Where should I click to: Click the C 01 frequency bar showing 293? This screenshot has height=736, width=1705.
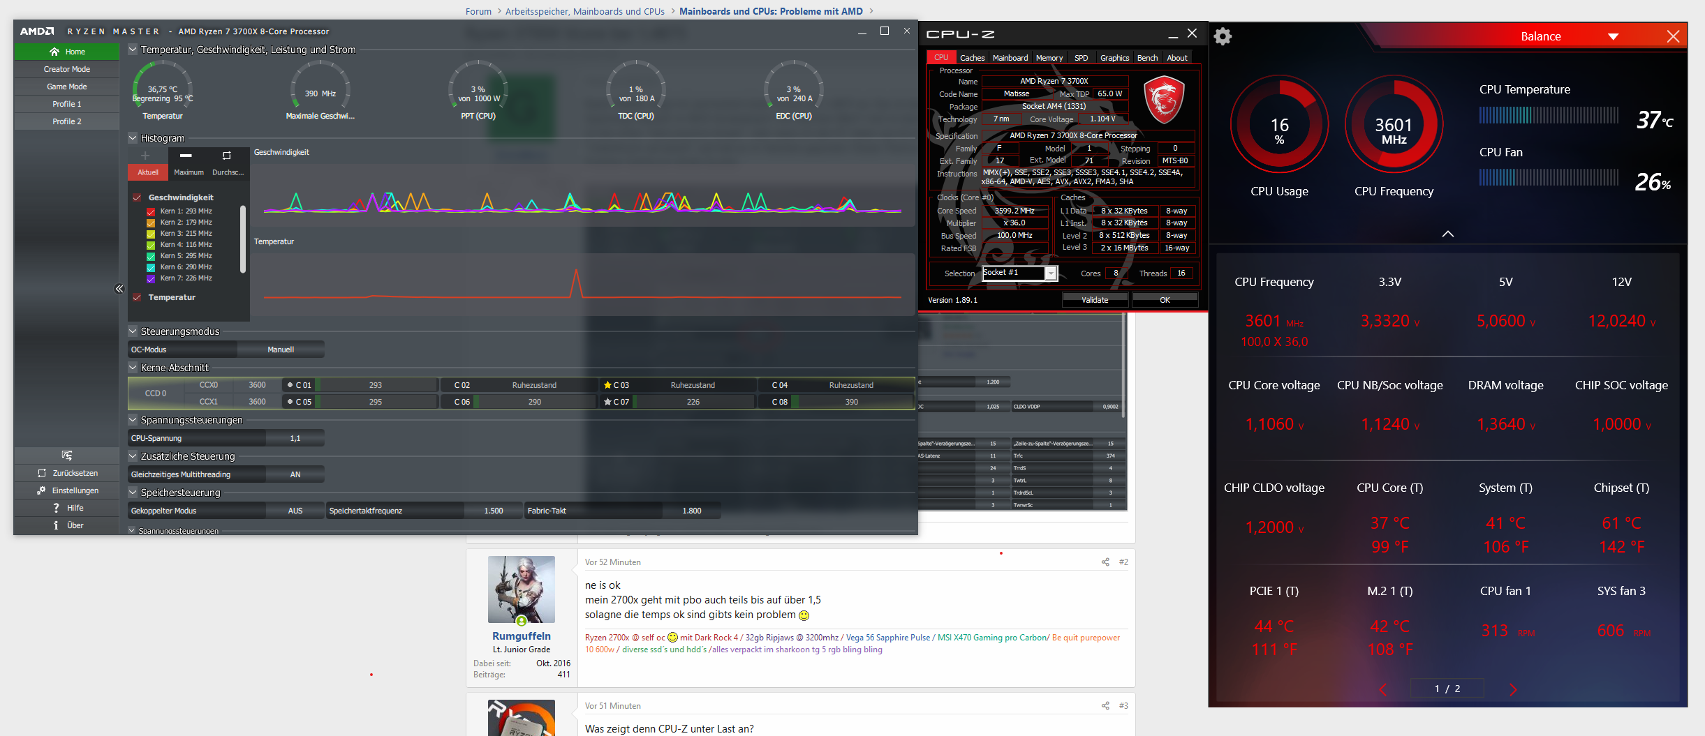(376, 385)
